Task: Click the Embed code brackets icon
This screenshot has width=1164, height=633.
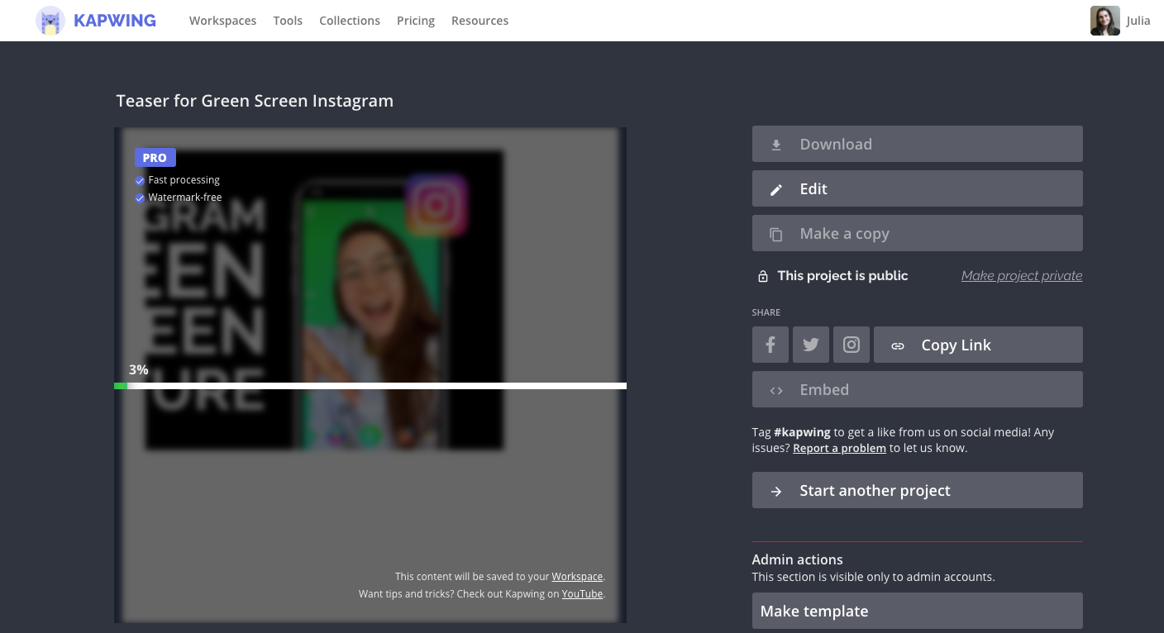Action: click(776, 390)
